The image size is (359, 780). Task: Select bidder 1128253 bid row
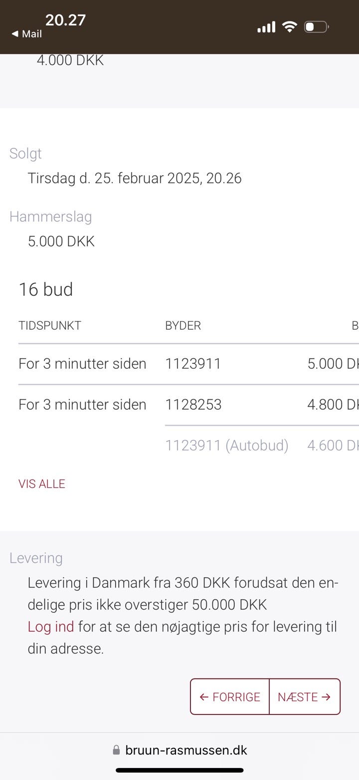pos(188,405)
